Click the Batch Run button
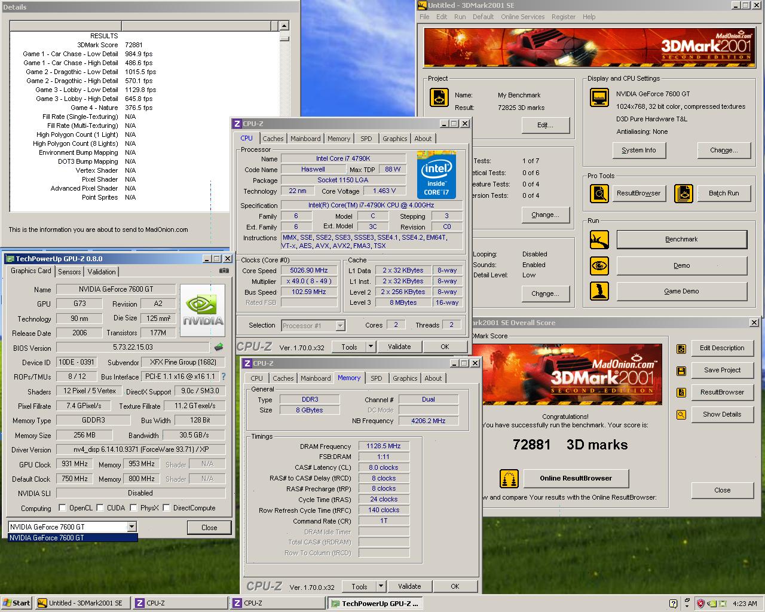The image size is (765, 612). (724, 193)
